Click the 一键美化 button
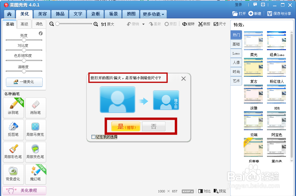 click(x=24, y=82)
